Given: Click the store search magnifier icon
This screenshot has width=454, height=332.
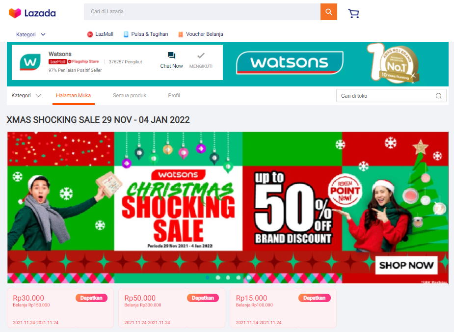Looking at the screenshot, I should tap(439, 96).
